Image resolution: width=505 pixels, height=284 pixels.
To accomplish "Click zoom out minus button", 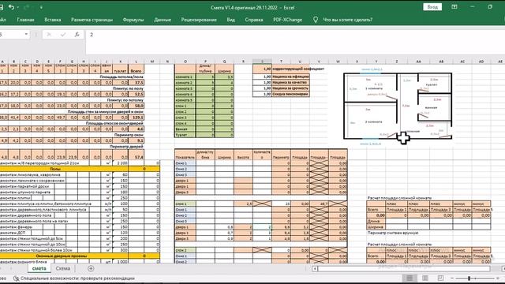I will [452, 278].
